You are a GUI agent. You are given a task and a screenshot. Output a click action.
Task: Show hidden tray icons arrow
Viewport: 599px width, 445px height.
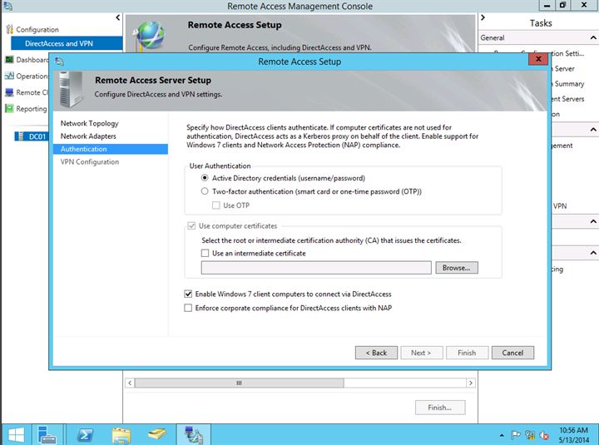[502, 435]
